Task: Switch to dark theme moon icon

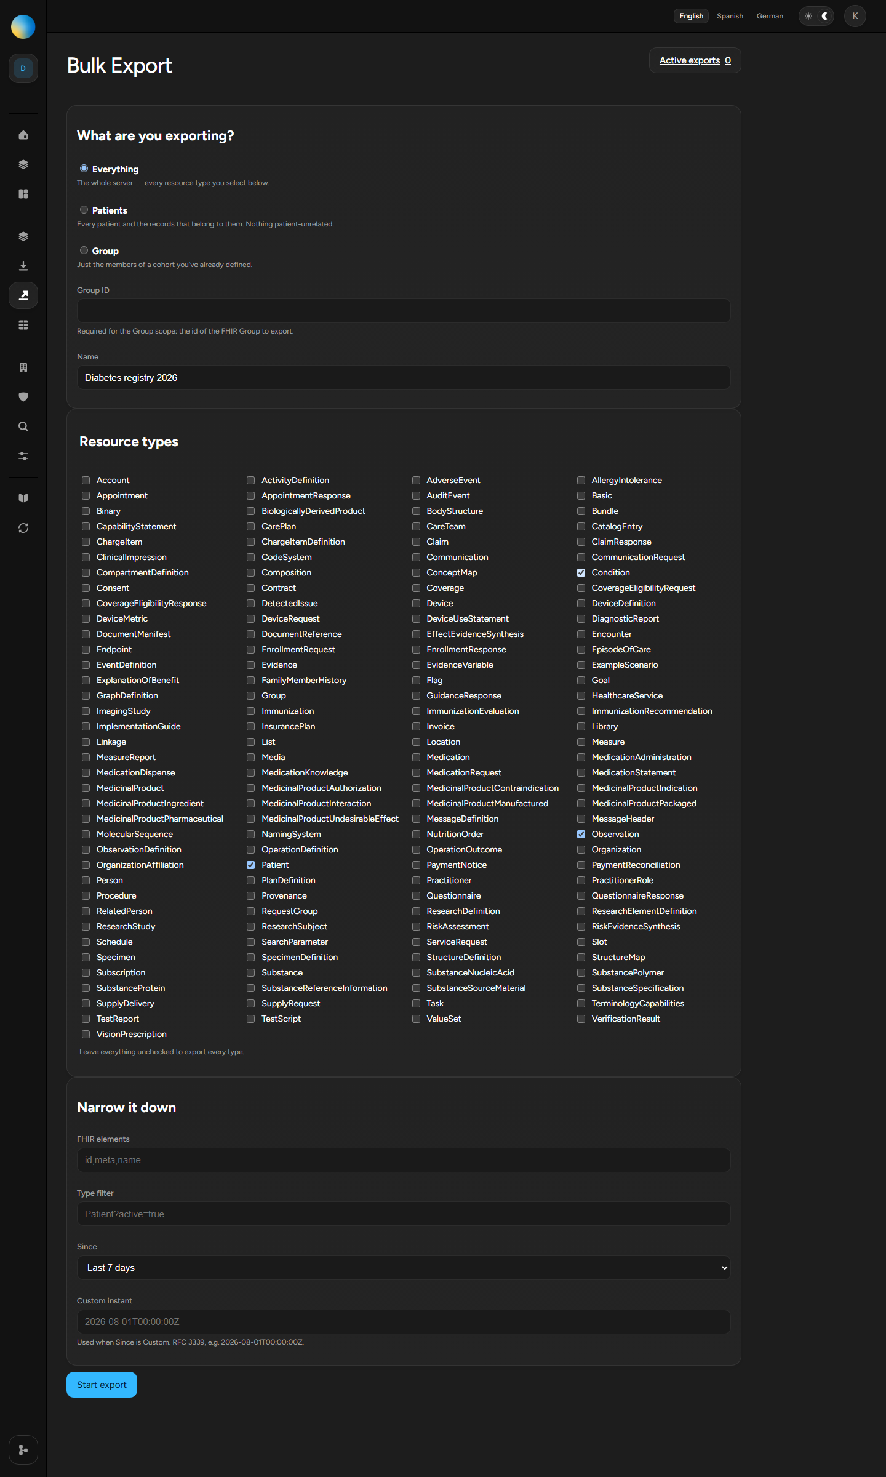Action: coord(825,16)
